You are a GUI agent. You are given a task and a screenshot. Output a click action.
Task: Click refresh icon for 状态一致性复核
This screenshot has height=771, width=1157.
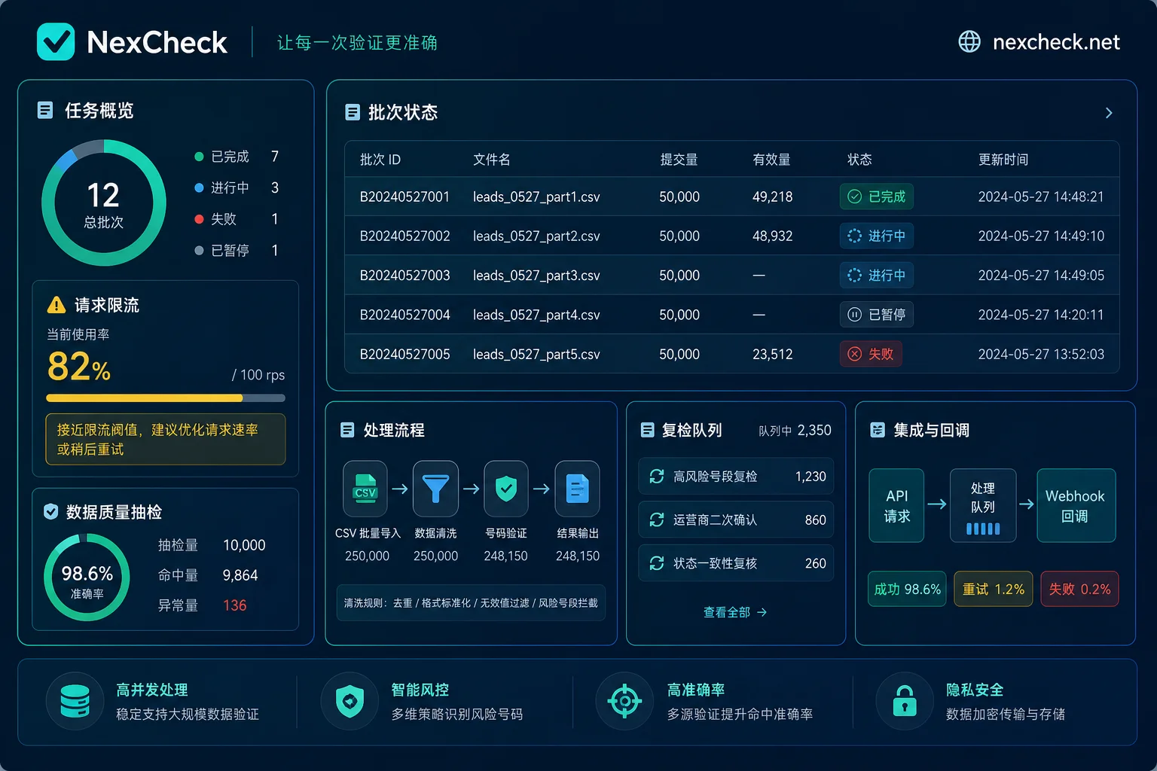pos(657,563)
